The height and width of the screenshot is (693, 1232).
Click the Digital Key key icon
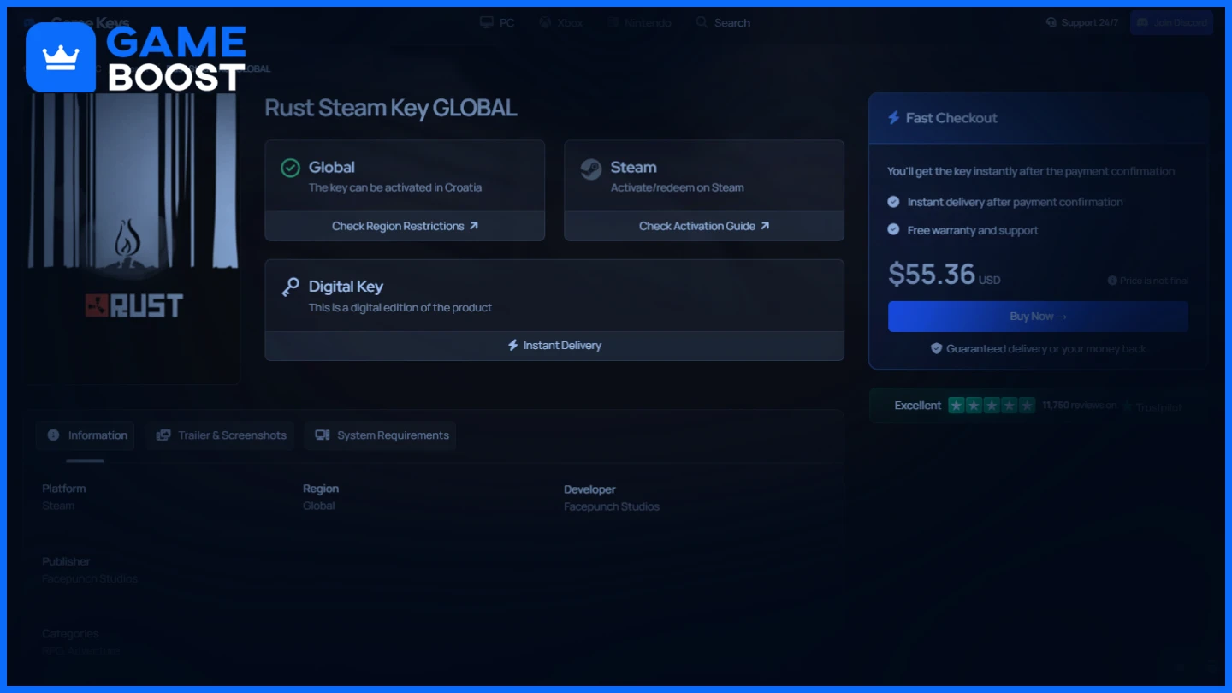point(290,287)
